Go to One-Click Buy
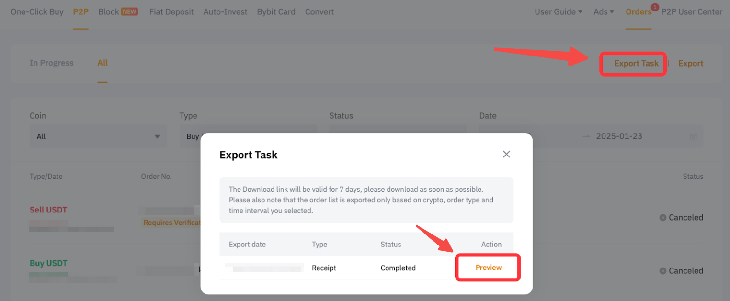The height and width of the screenshot is (301, 730). [37, 11]
